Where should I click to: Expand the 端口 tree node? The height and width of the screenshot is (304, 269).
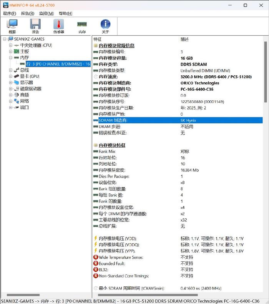11,107
